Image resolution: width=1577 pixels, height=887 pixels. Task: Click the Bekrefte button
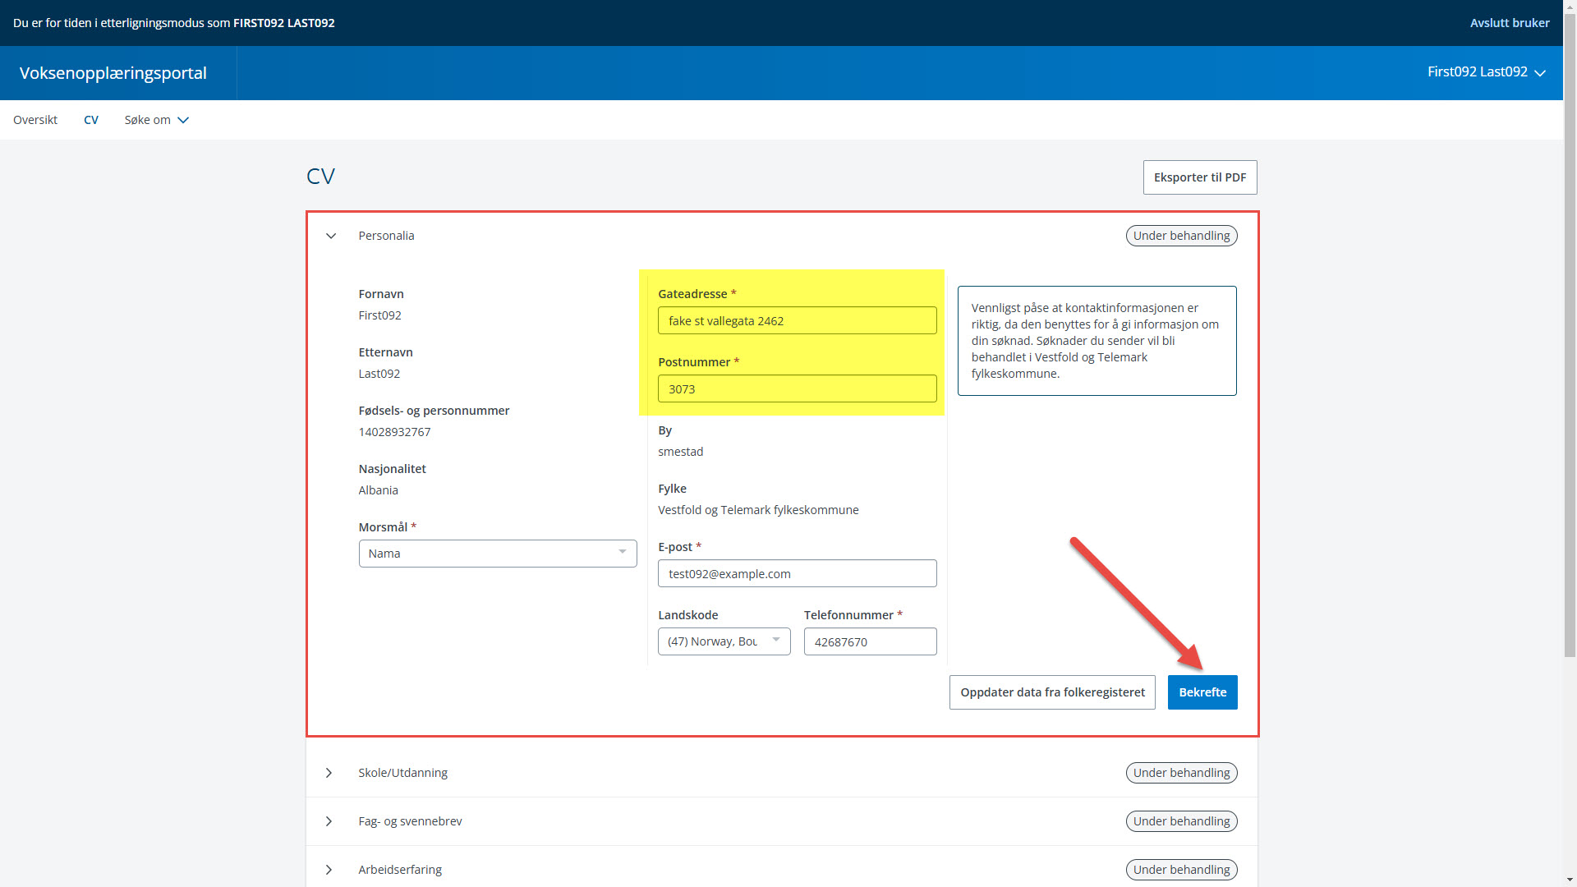tap(1202, 692)
